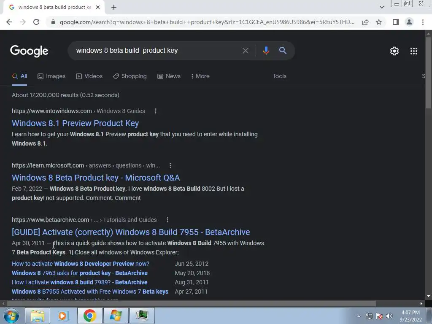The height and width of the screenshot is (324, 432).
Task: Click the intowindows.com URL breadcrumb
Action: 78,111
